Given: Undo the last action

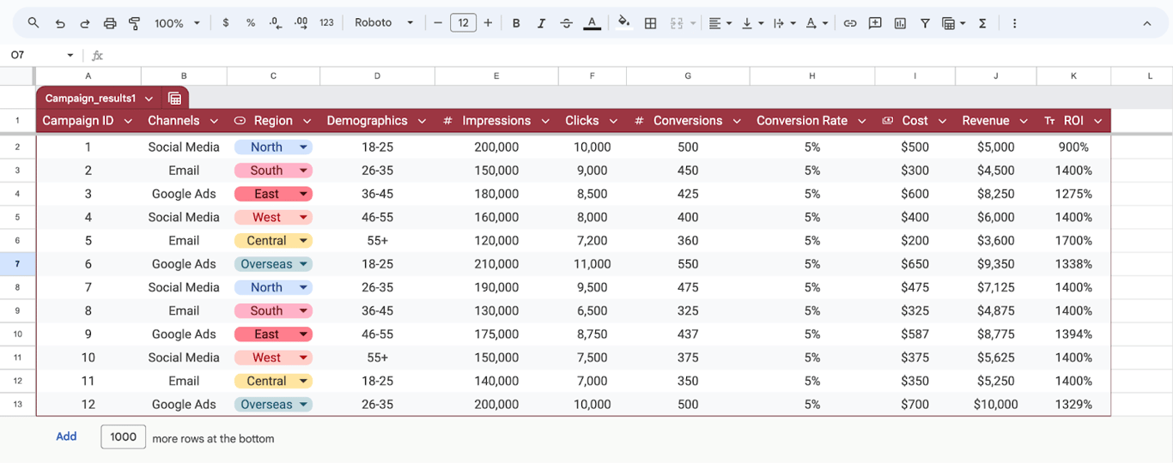Looking at the screenshot, I should tap(59, 23).
